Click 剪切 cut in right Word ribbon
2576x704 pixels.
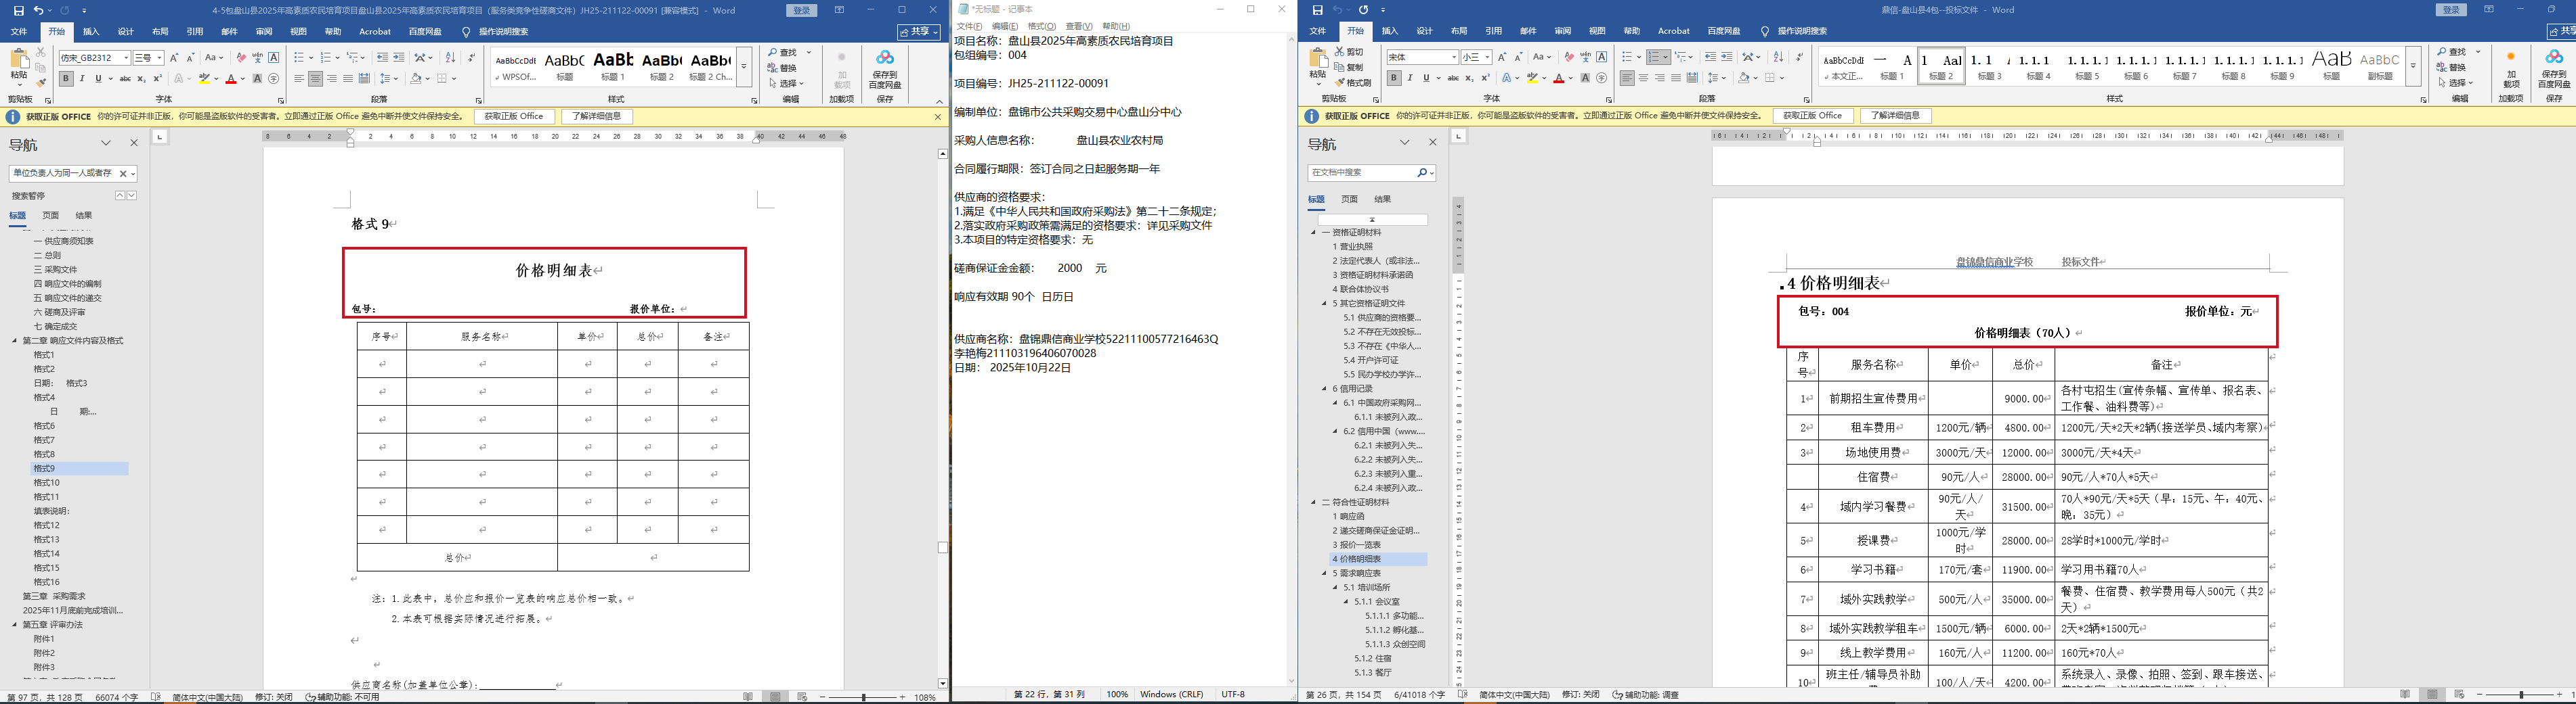point(1349,52)
